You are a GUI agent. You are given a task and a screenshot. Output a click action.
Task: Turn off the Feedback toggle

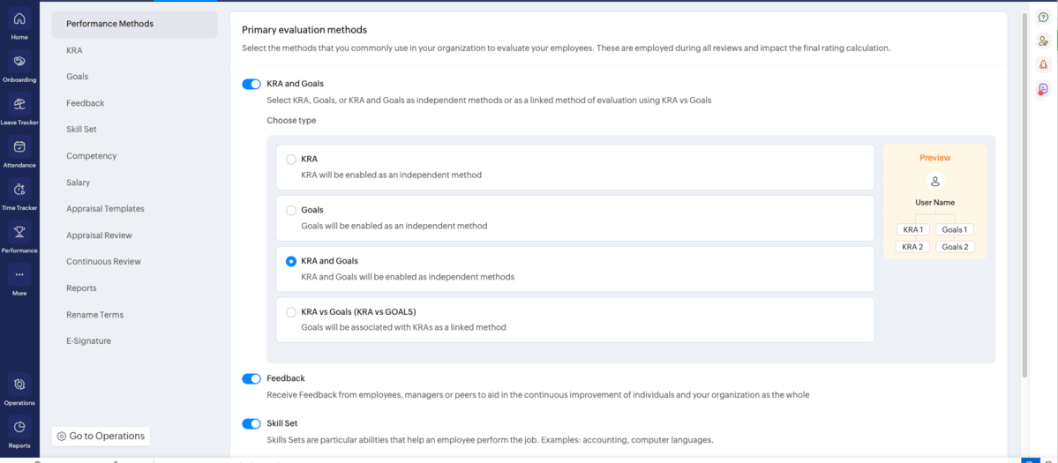tap(251, 379)
